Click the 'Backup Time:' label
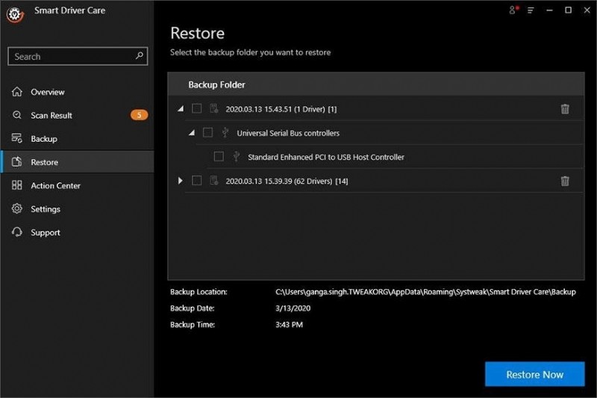The image size is (597, 398). 193,325
